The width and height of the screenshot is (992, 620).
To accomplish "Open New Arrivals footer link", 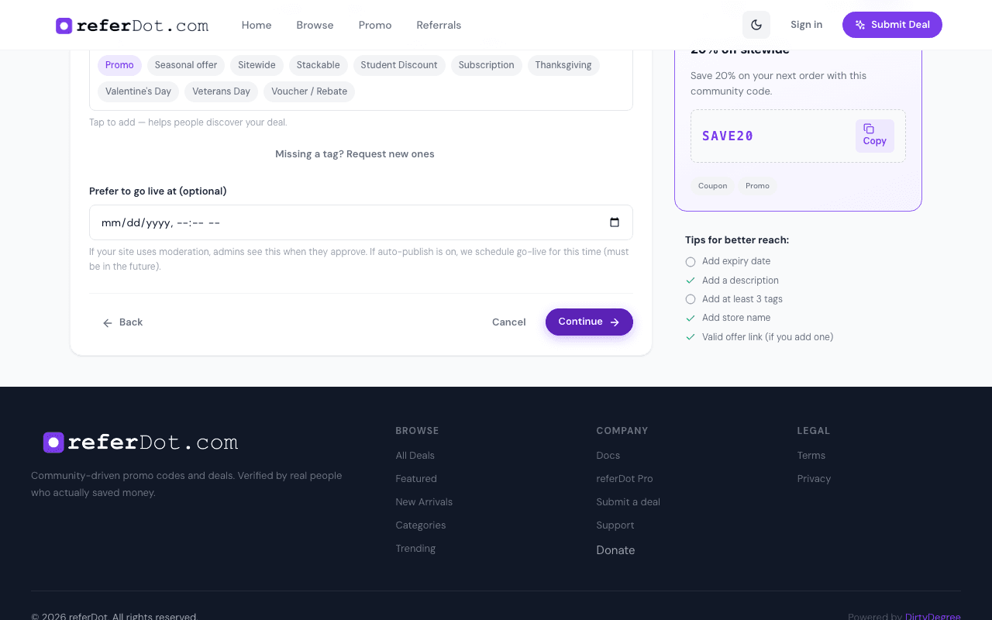I will [x=424, y=502].
